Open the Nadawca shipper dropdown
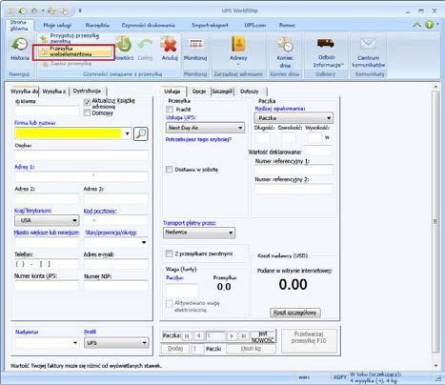 (x=75, y=343)
